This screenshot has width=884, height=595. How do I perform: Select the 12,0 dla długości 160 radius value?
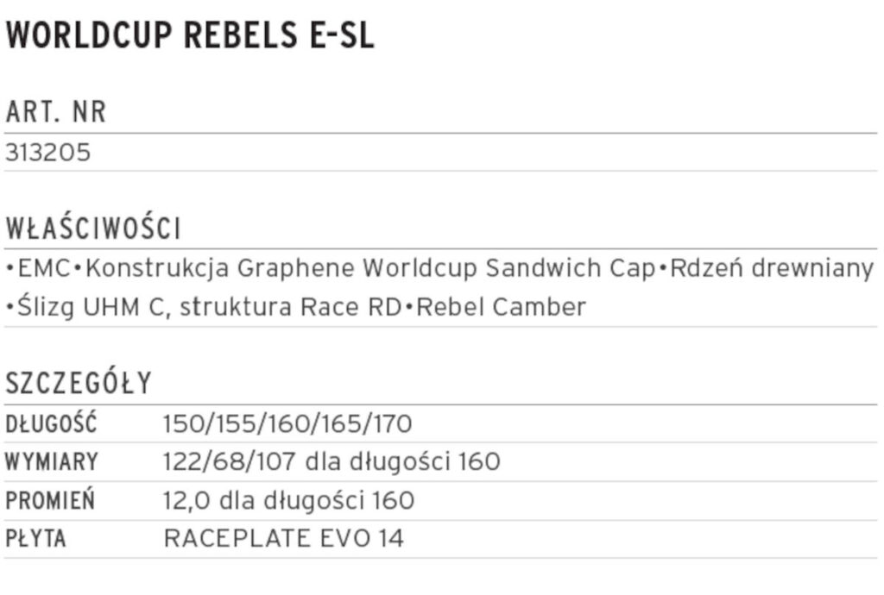pyautogui.click(x=288, y=501)
